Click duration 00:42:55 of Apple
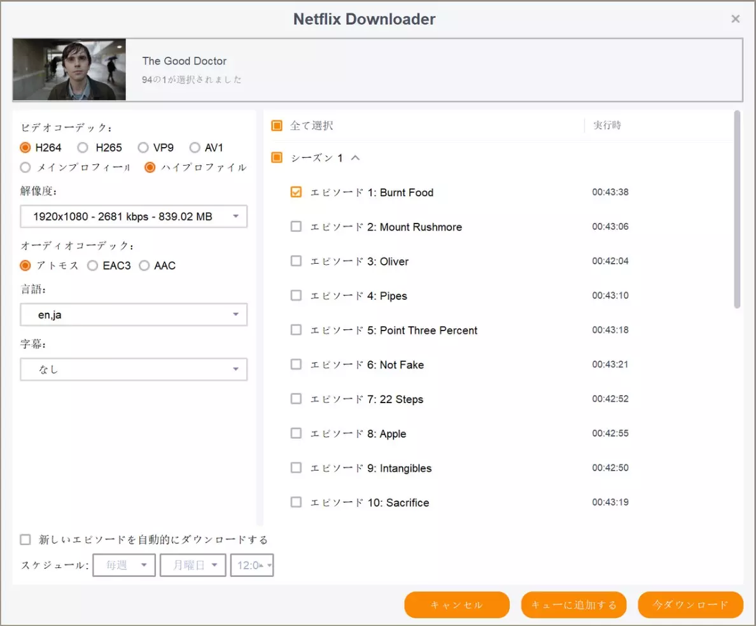Image resolution: width=756 pixels, height=626 pixels. [610, 434]
